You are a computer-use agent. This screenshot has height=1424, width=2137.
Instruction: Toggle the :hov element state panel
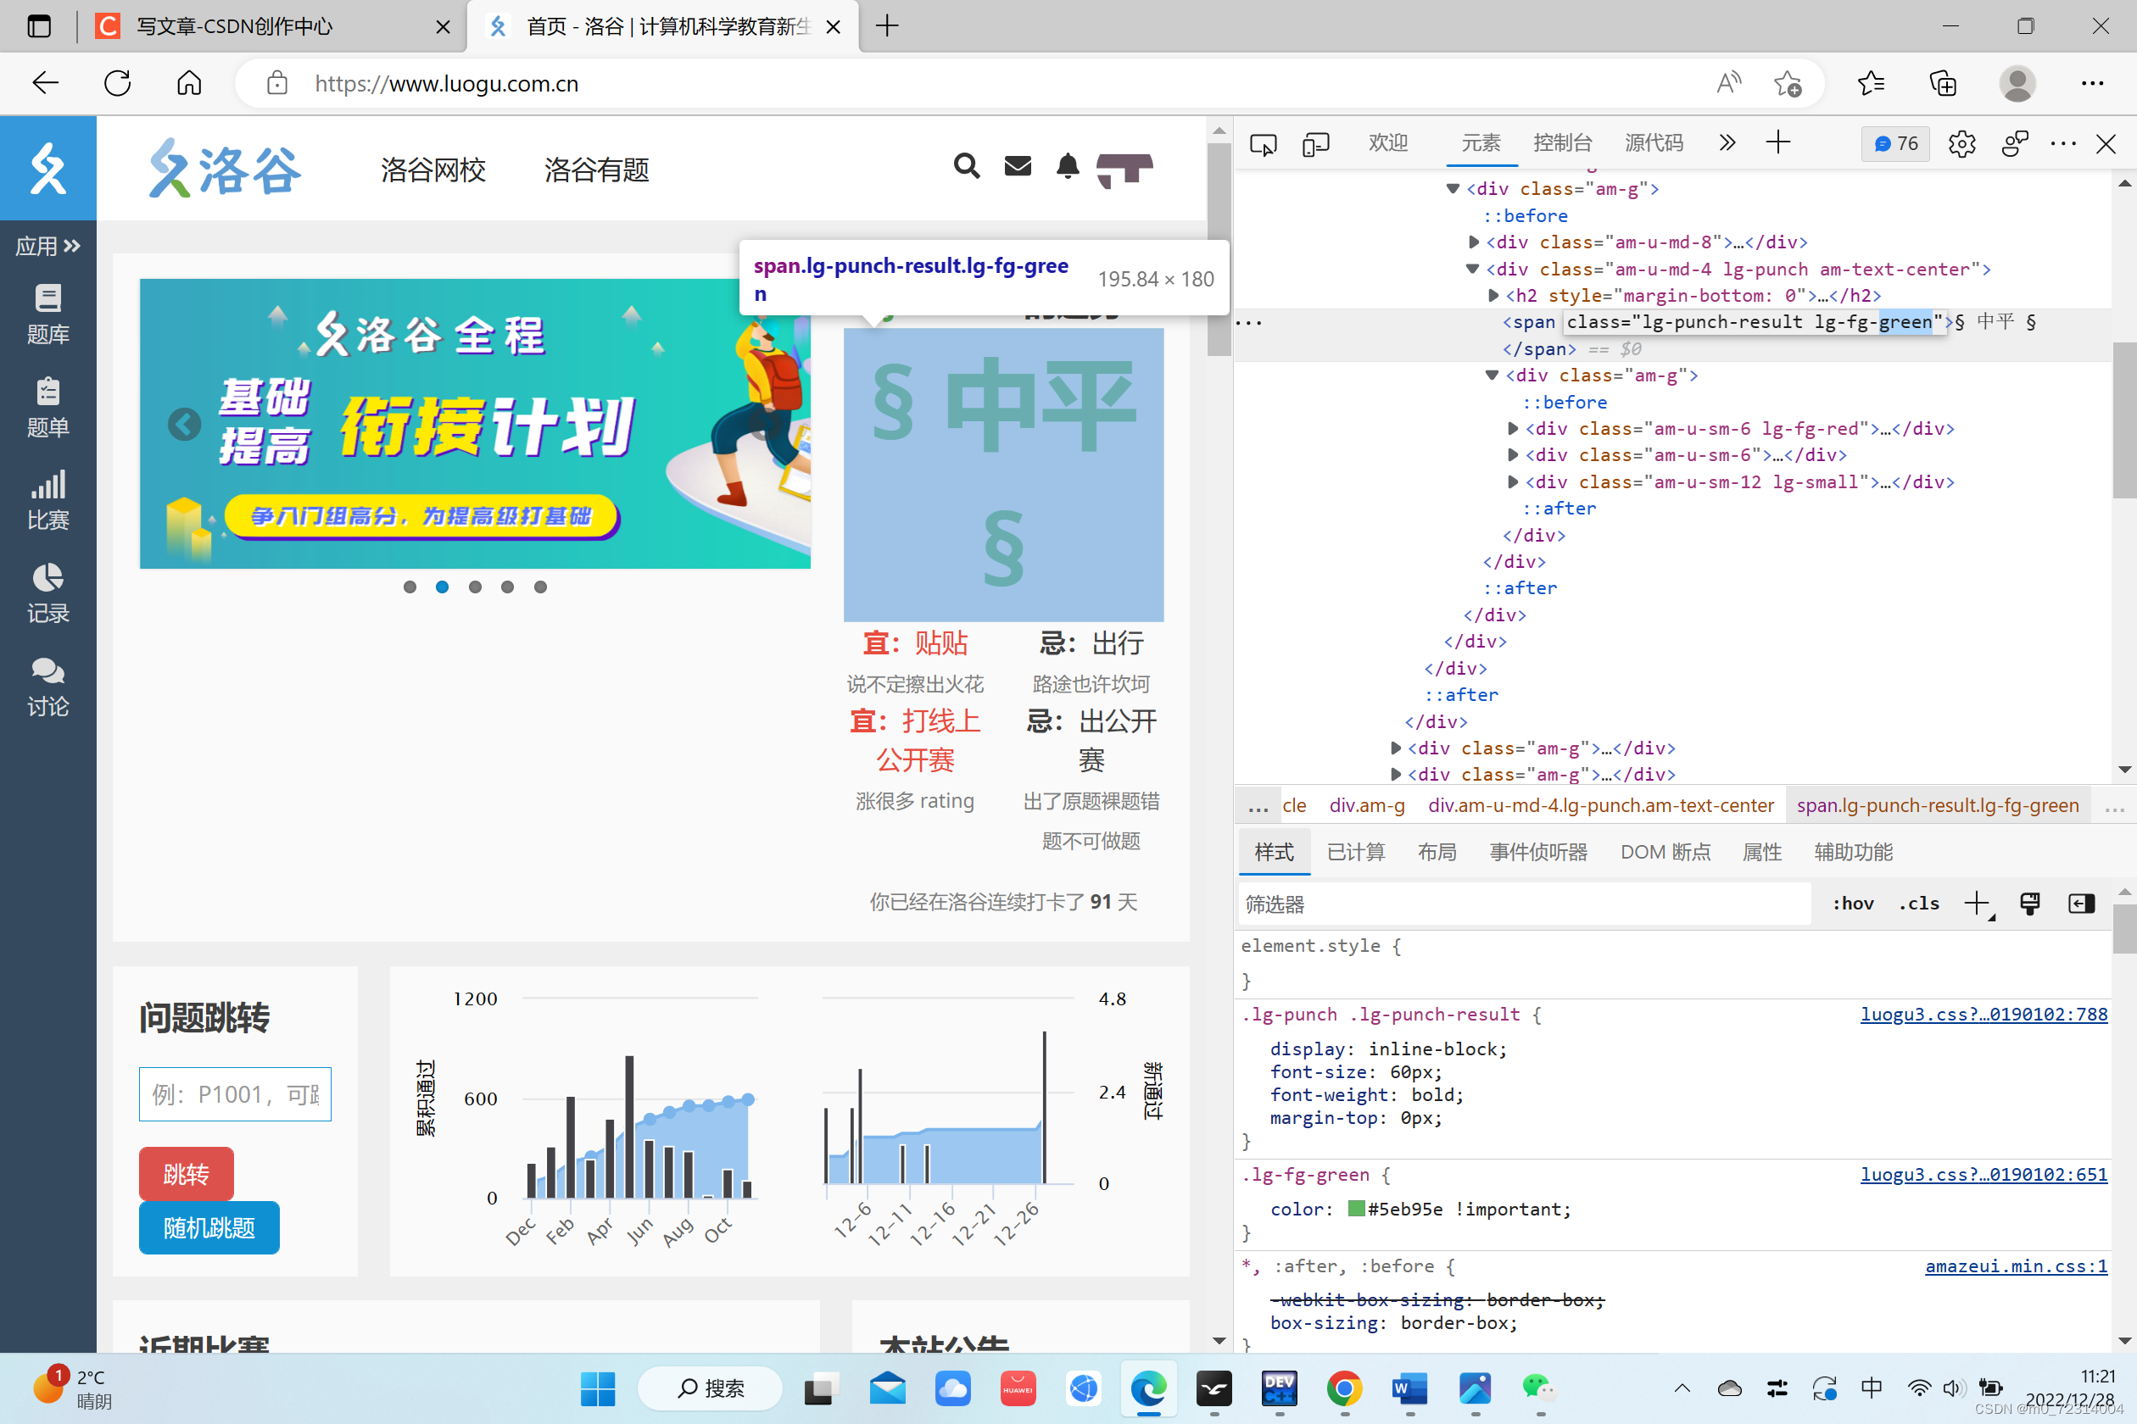1853,904
